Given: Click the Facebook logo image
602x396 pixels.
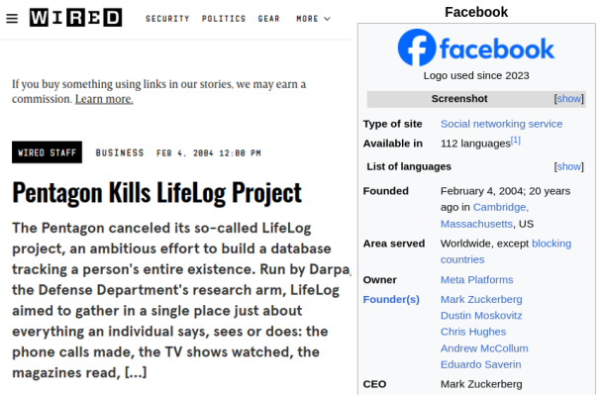Looking at the screenshot, I should point(476,48).
